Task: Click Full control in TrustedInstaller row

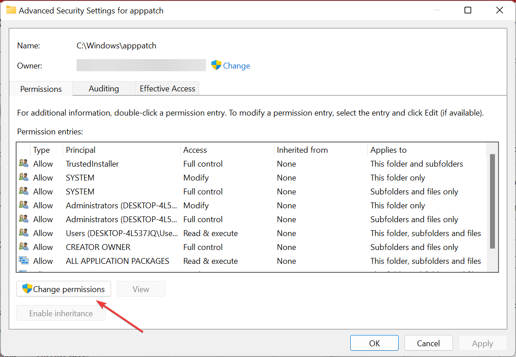Action: tap(203, 164)
